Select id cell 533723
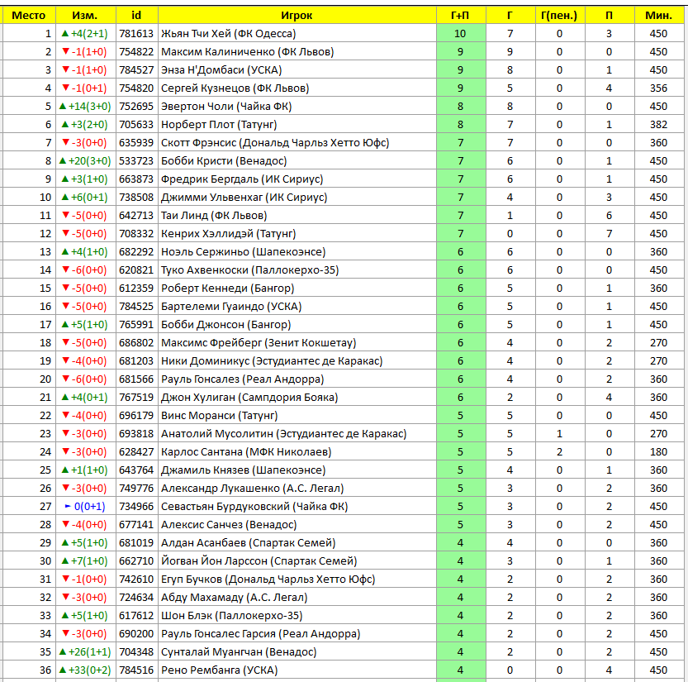688x682 pixels. tap(136, 161)
